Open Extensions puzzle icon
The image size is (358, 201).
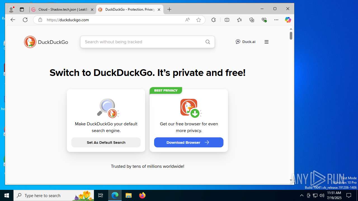coord(213,20)
